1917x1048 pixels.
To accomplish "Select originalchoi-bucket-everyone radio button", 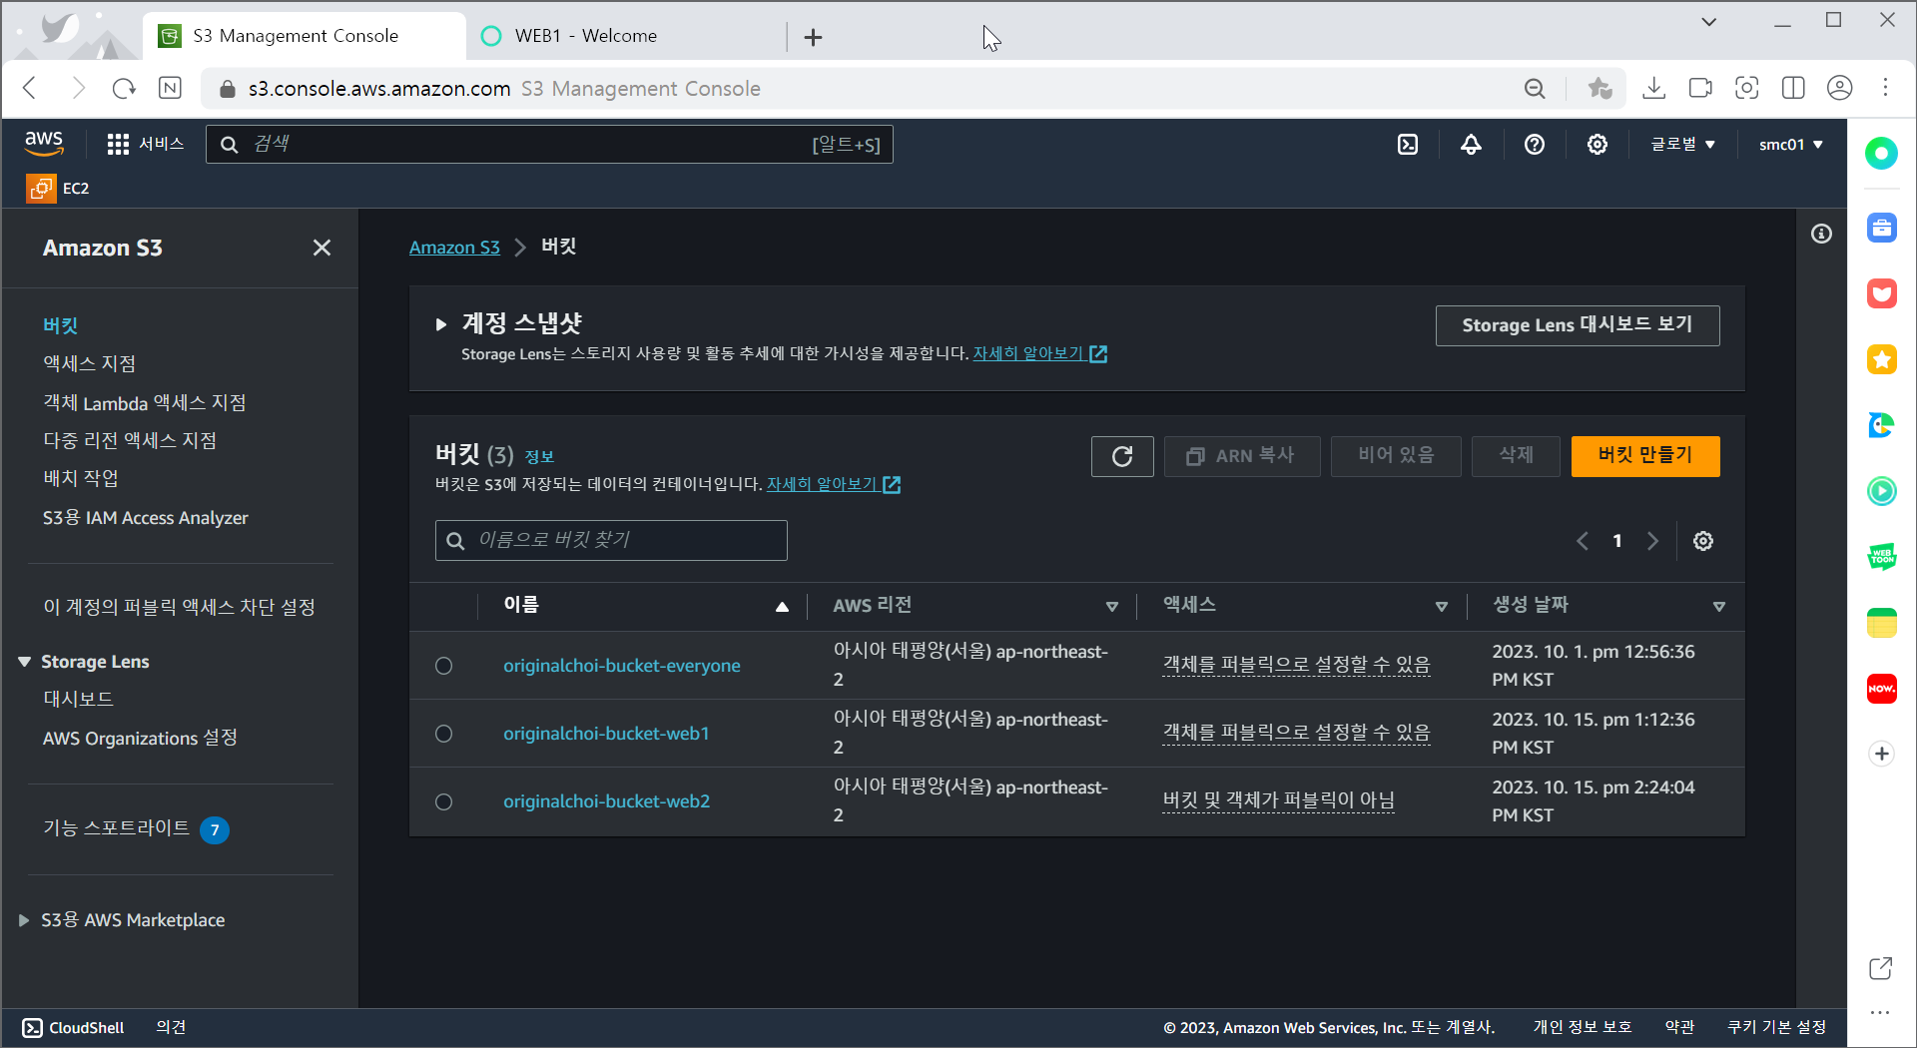I will (x=444, y=666).
